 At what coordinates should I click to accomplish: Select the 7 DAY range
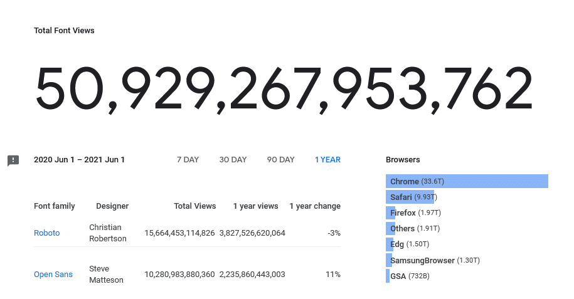click(x=188, y=160)
